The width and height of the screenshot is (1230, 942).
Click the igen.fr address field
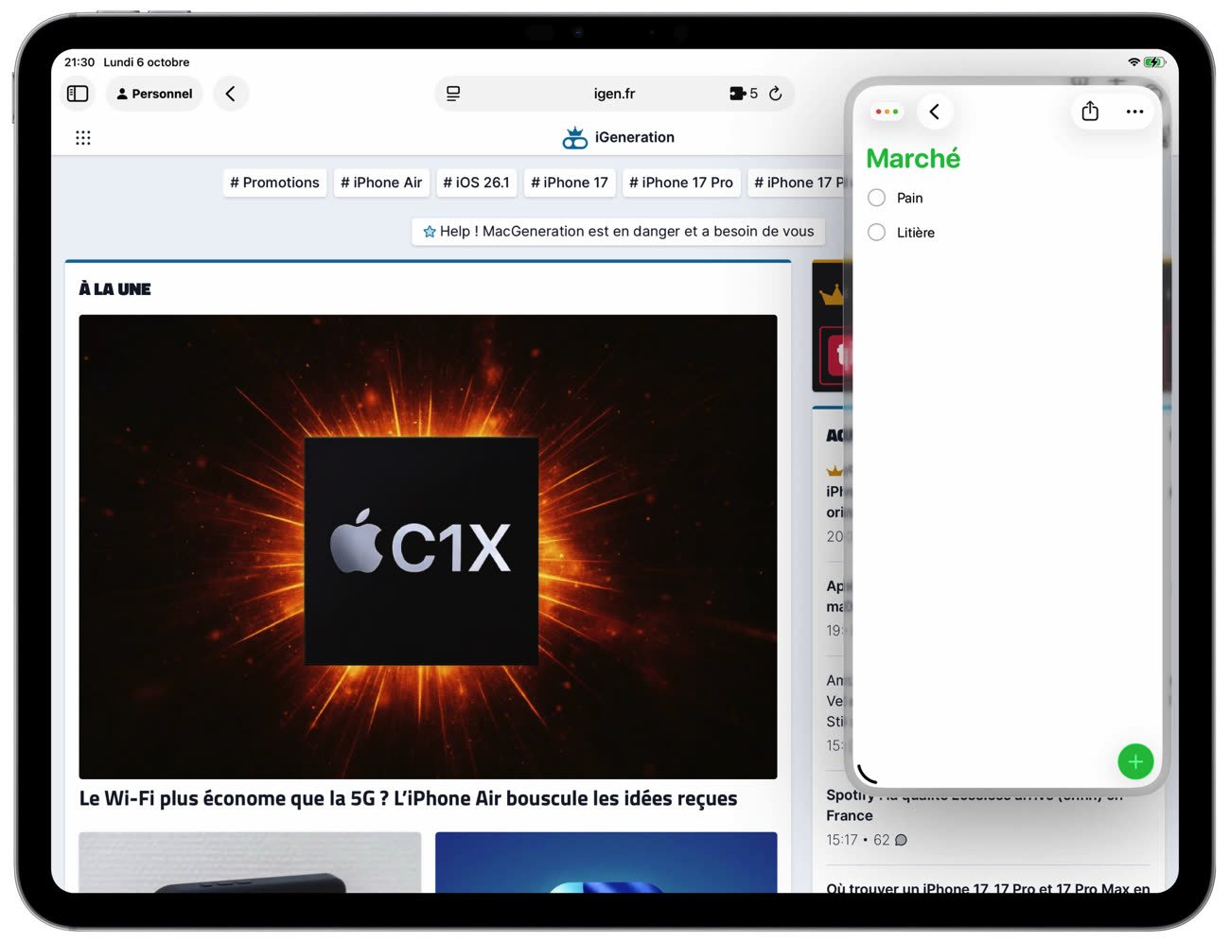click(614, 94)
